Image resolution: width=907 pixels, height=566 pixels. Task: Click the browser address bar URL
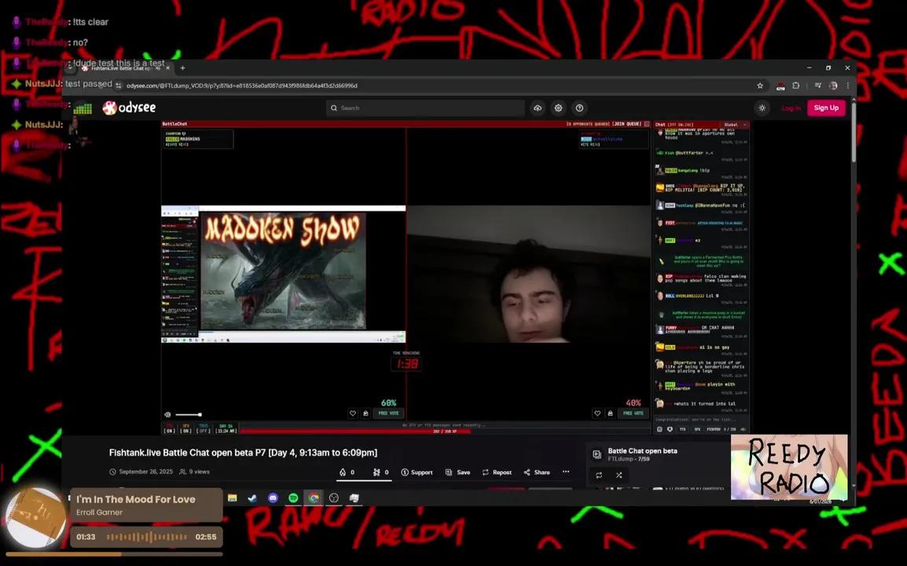pos(242,86)
